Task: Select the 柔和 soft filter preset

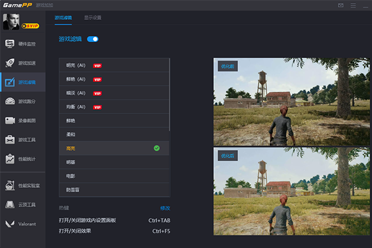Action: pyautogui.click(x=114, y=135)
